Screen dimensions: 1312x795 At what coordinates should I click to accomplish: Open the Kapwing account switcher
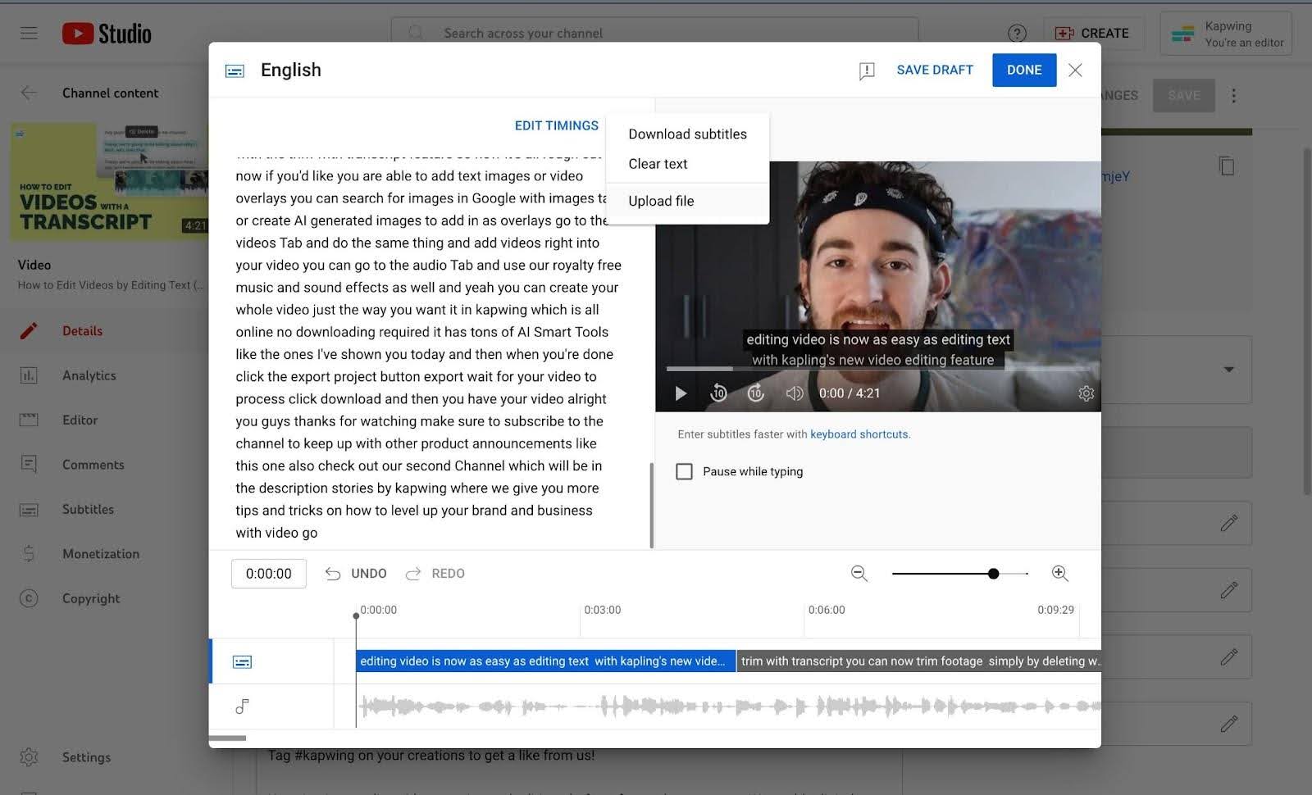click(1226, 34)
